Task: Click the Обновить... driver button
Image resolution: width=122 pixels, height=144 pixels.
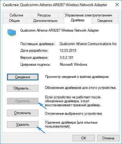Action: (23, 88)
